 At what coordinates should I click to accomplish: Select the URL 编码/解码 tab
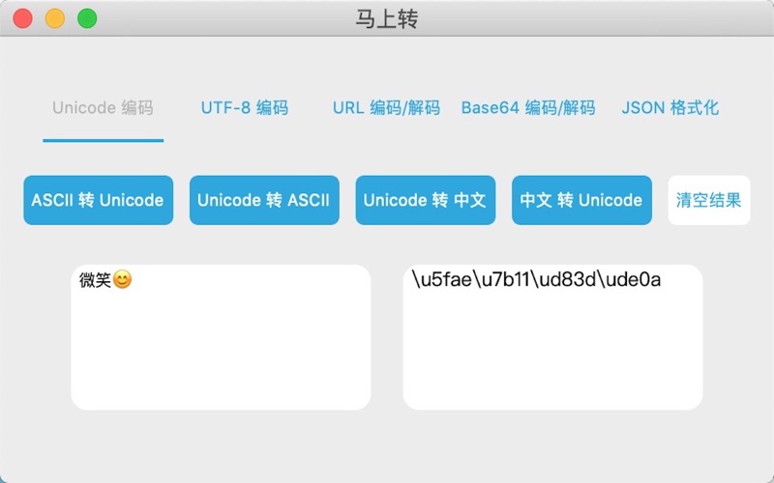(x=386, y=107)
